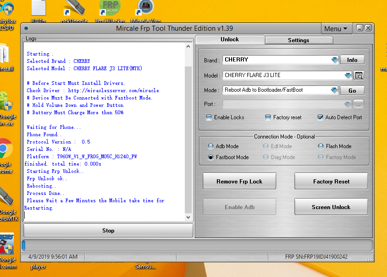Open the Frp Hijacker desktop shortcut
387x277 pixels.
[x=110, y=11]
